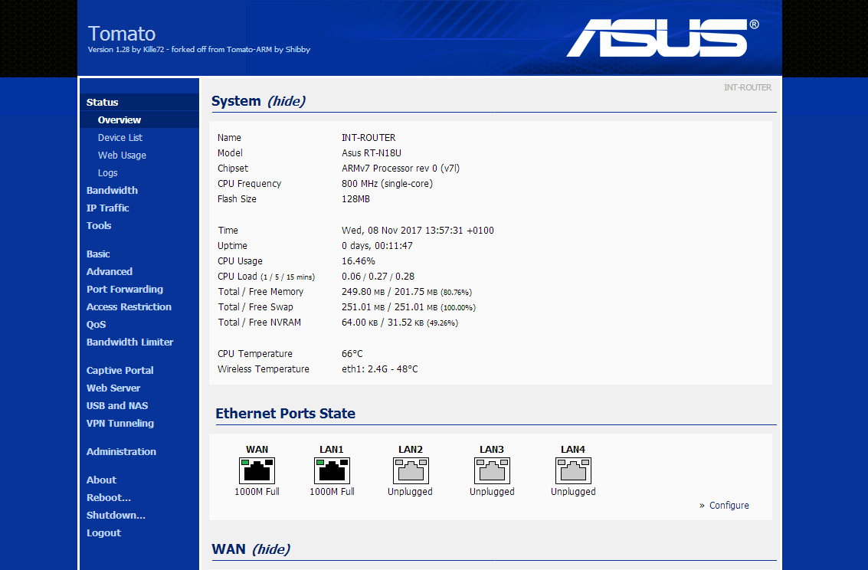Open Bandwidth Limiter settings
868x570 pixels.
click(129, 342)
